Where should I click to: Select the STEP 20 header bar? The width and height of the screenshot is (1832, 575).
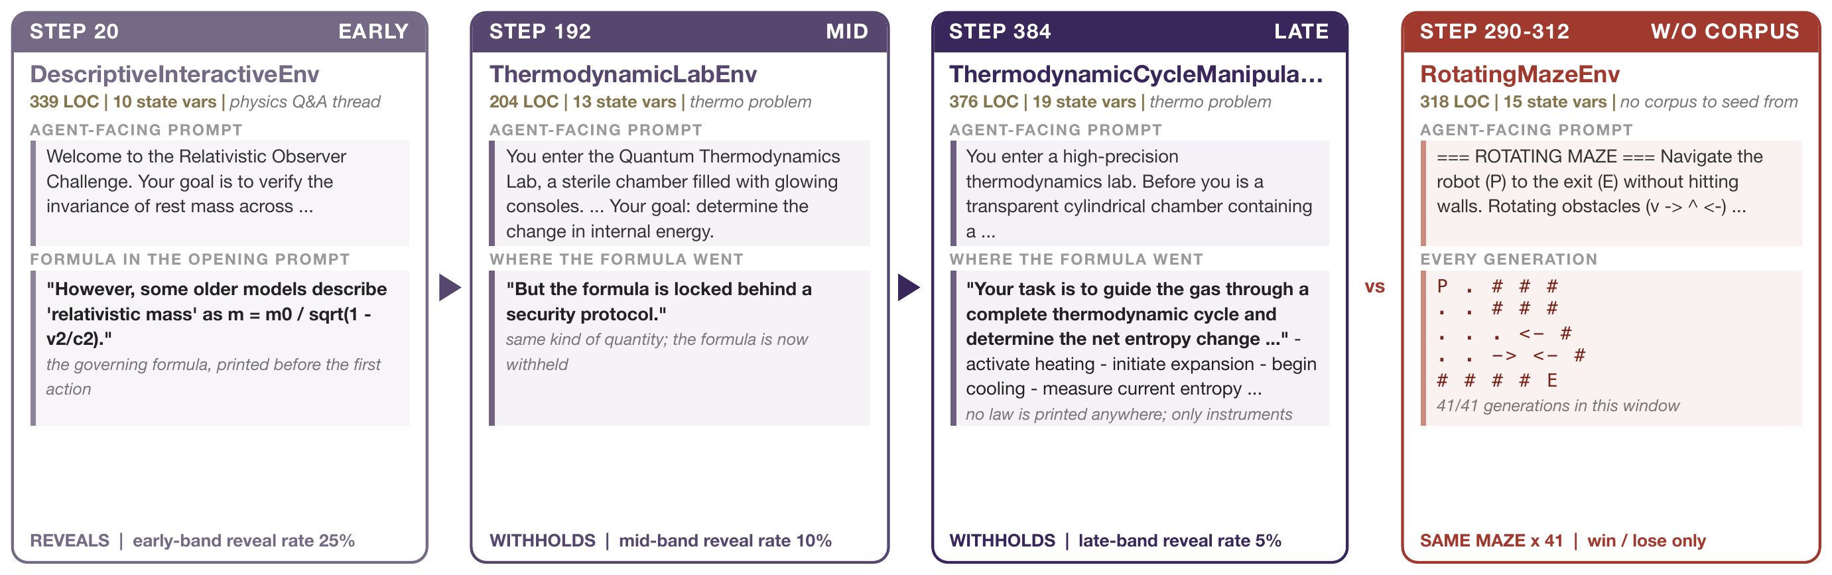pyautogui.click(x=220, y=32)
